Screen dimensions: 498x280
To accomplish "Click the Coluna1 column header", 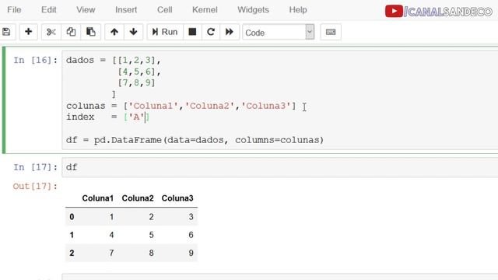I will click(97, 198).
